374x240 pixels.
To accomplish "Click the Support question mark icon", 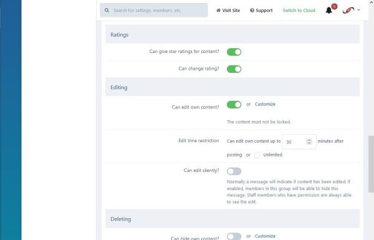I will [252, 10].
